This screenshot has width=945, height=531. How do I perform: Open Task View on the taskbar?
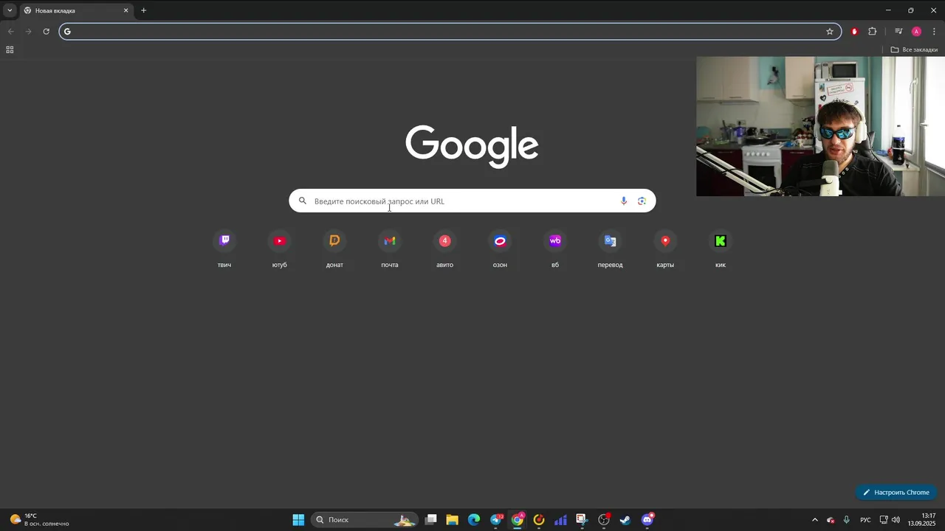tap(431, 520)
